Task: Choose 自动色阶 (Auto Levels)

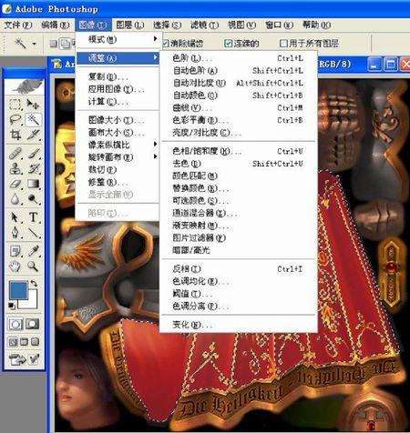Action: (239, 70)
